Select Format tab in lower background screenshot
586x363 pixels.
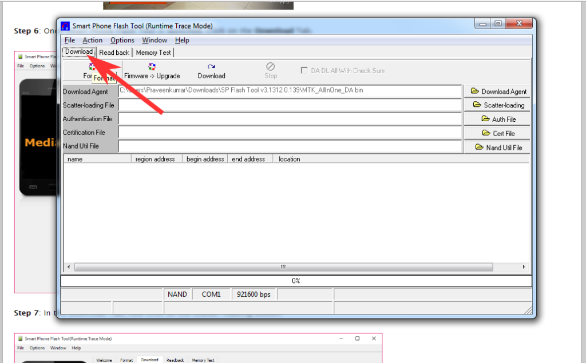coord(126,360)
